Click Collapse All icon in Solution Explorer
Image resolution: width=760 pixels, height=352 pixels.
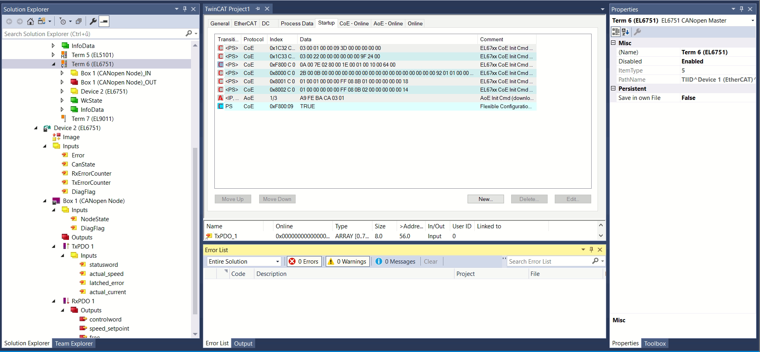click(x=78, y=21)
